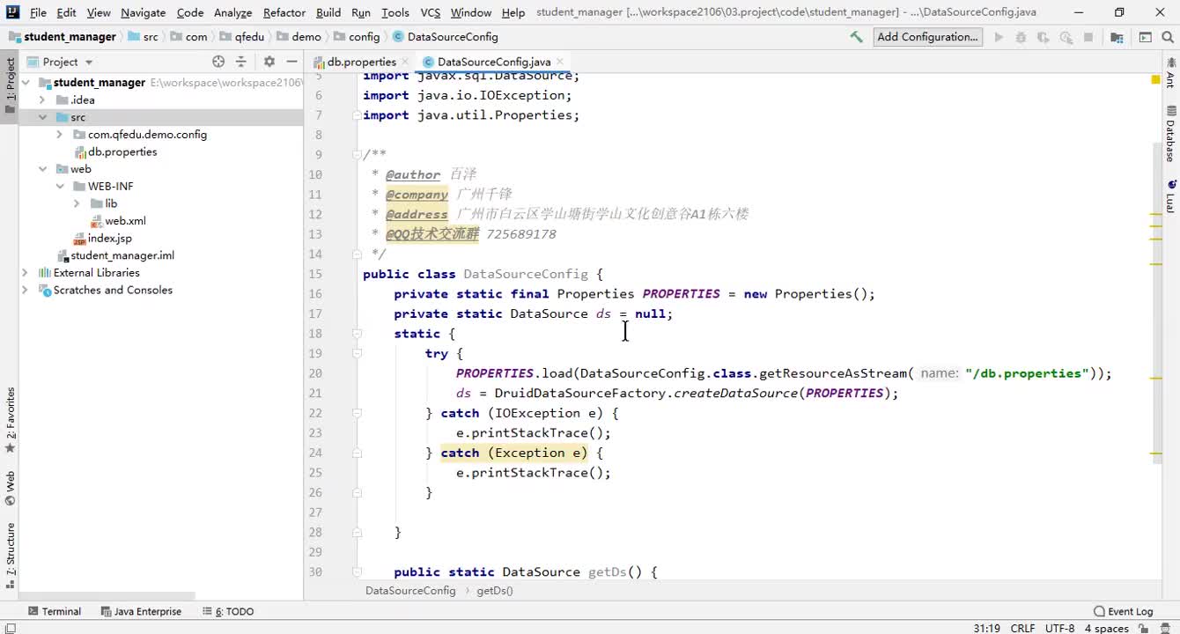Open the Project Structure dialog icon
Viewport: 1180px width, 634px height.
tap(1117, 37)
